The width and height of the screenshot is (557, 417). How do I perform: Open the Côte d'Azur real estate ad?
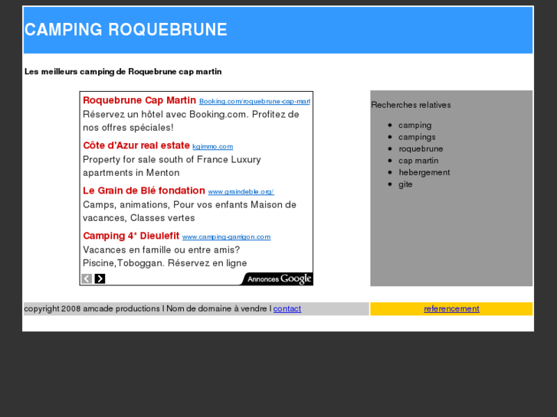coord(136,145)
